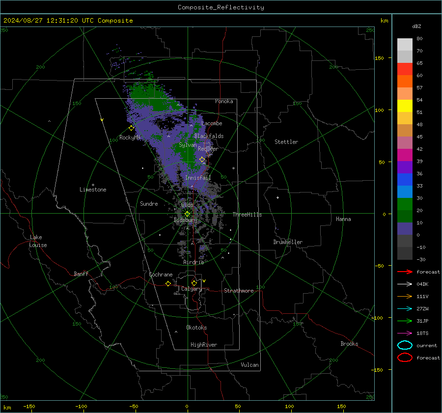Click the red forecast arrow in legend
Image resolution: width=442 pixels, height=413 pixels.
pyautogui.click(x=405, y=272)
